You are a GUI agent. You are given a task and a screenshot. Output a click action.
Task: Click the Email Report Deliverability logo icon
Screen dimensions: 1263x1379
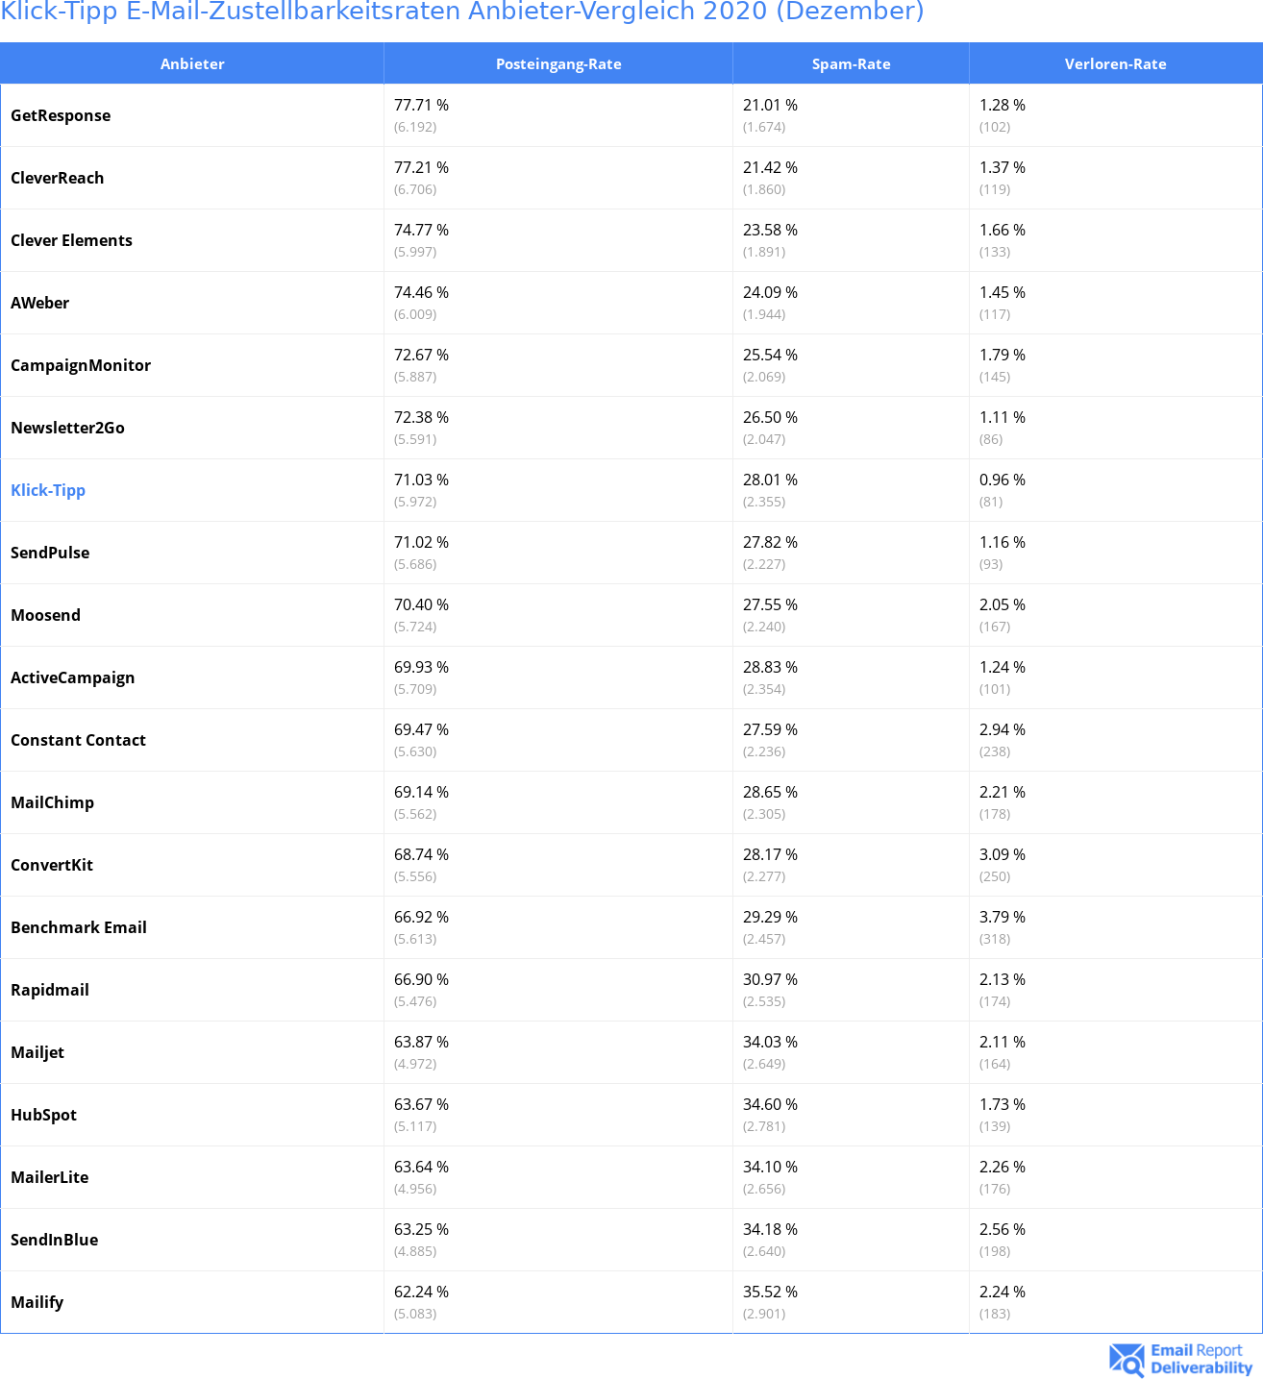point(1127,1359)
